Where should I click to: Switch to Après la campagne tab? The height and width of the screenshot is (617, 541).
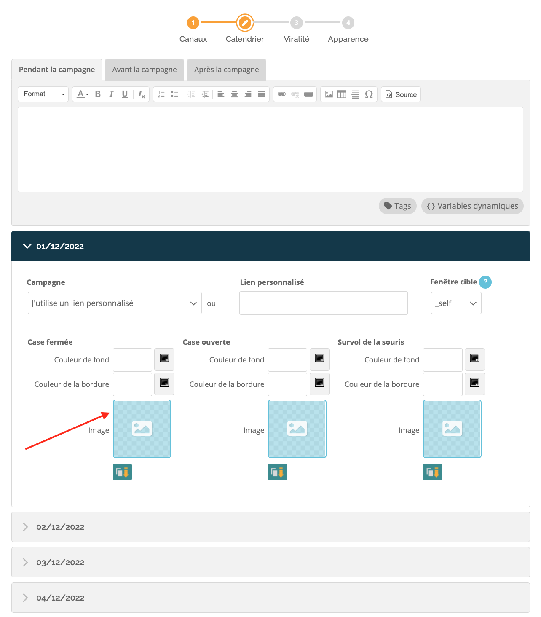click(x=226, y=70)
